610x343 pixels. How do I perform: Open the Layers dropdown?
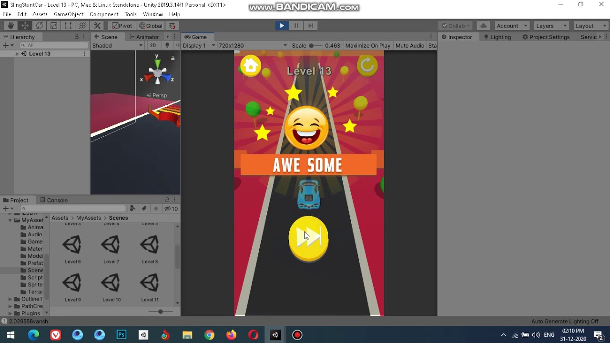[x=551, y=26]
